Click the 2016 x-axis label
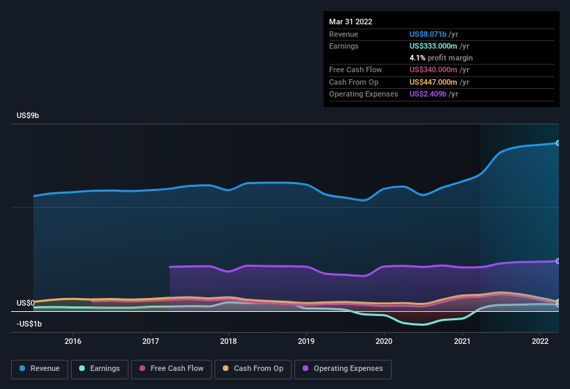Screen dimensions: 570x389 click(x=73, y=341)
